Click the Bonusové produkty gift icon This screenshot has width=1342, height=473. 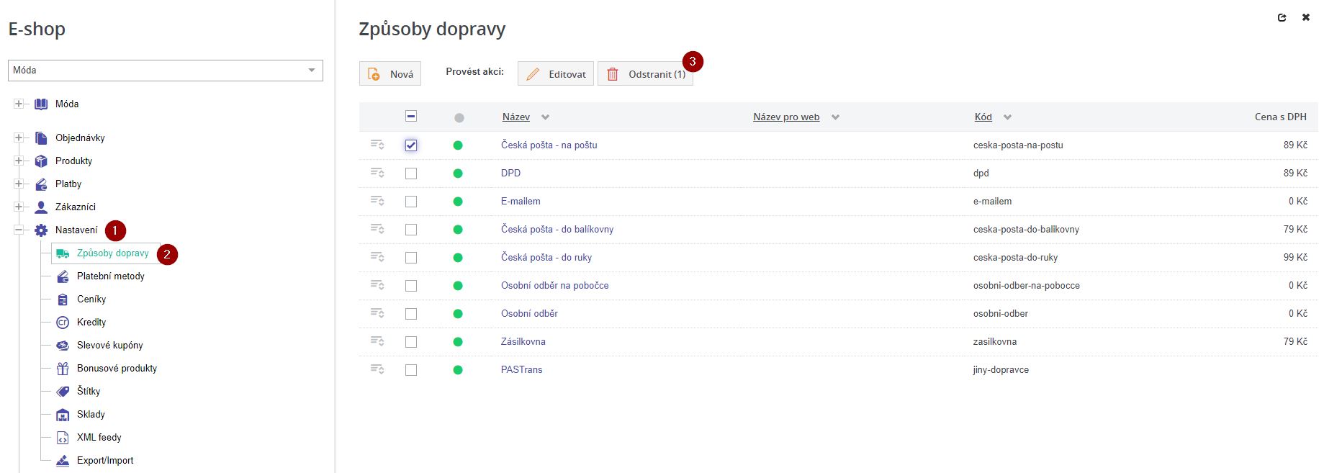63,369
